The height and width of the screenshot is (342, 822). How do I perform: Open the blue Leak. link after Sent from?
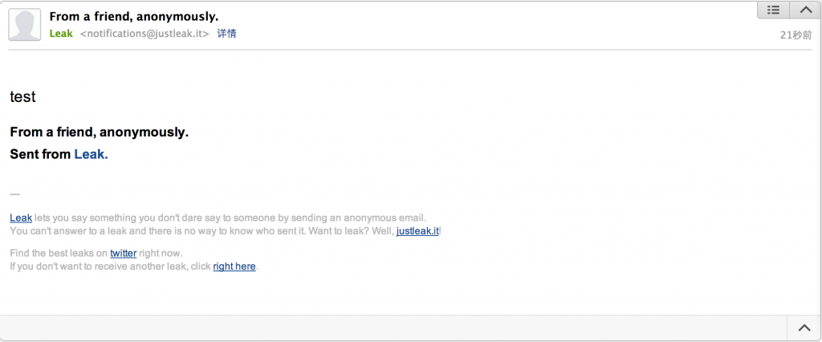click(91, 154)
